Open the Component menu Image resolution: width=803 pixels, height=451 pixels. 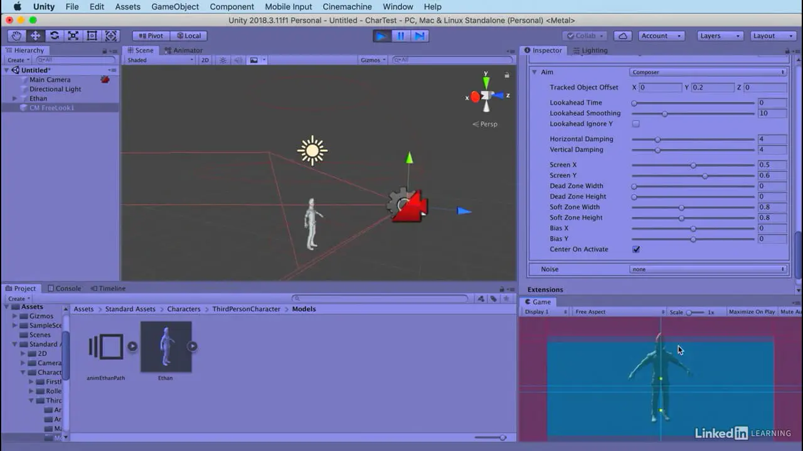coord(232,7)
